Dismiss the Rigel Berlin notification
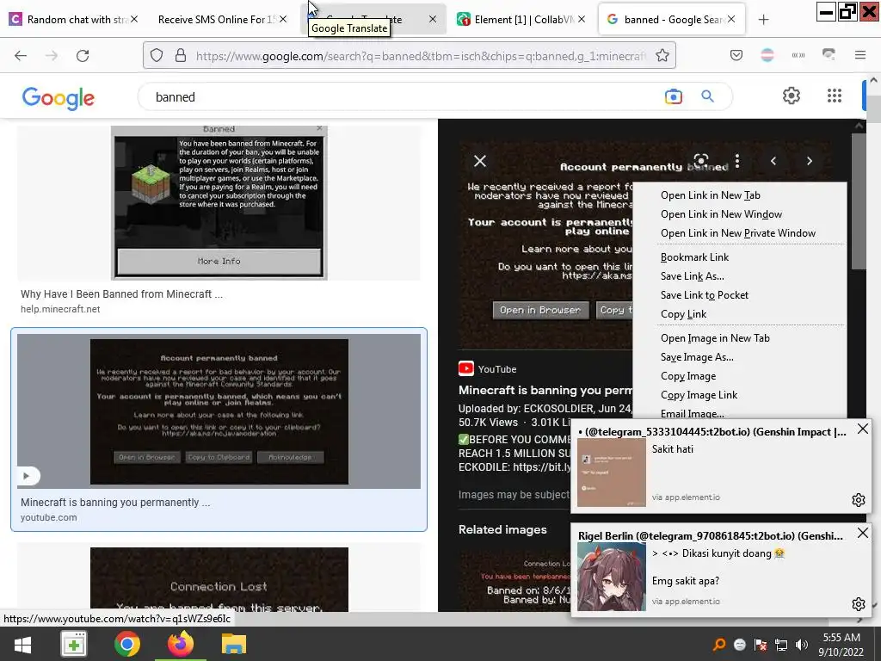881x661 pixels. pyautogui.click(x=862, y=533)
